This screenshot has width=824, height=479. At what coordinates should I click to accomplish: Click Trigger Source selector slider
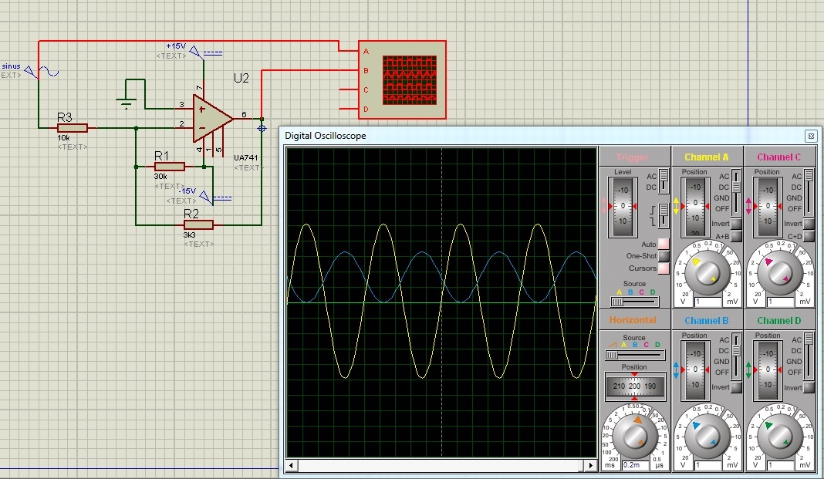(634, 302)
